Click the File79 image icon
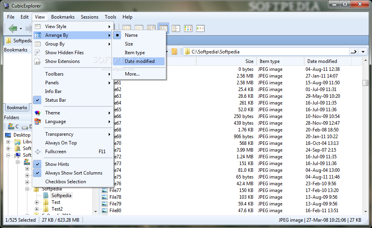The width and height of the screenshot is (372, 228). [105, 203]
